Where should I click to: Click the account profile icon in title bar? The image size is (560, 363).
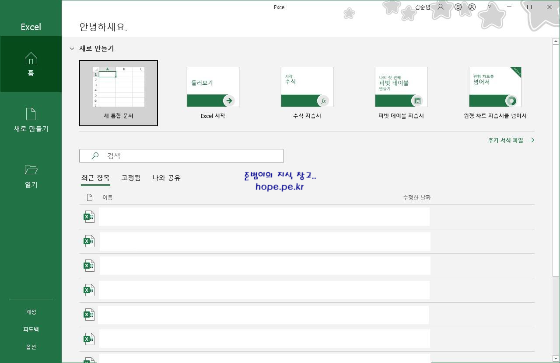pyautogui.click(x=441, y=7)
